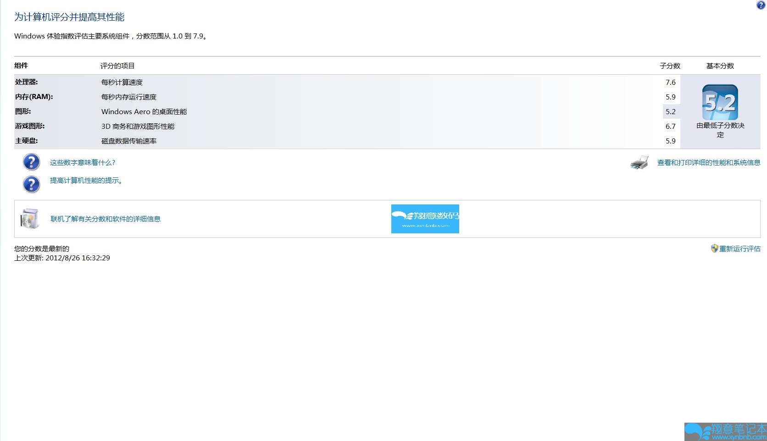Select the 主硬盘: row label
This screenshot has width=767, height=441.
[27, 141]
